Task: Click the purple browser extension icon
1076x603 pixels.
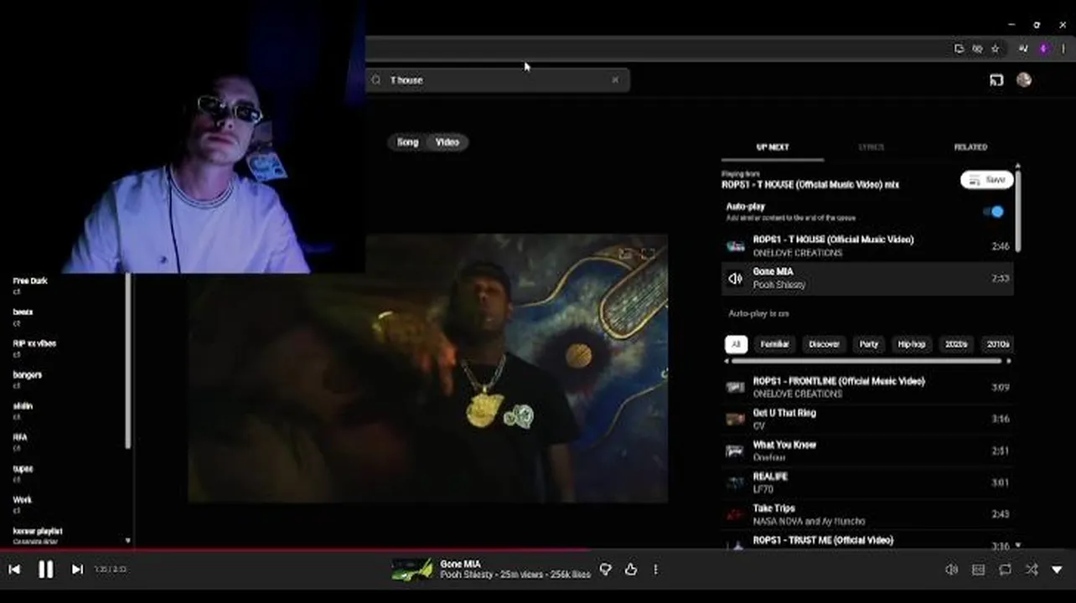Action: [1043, 49]
